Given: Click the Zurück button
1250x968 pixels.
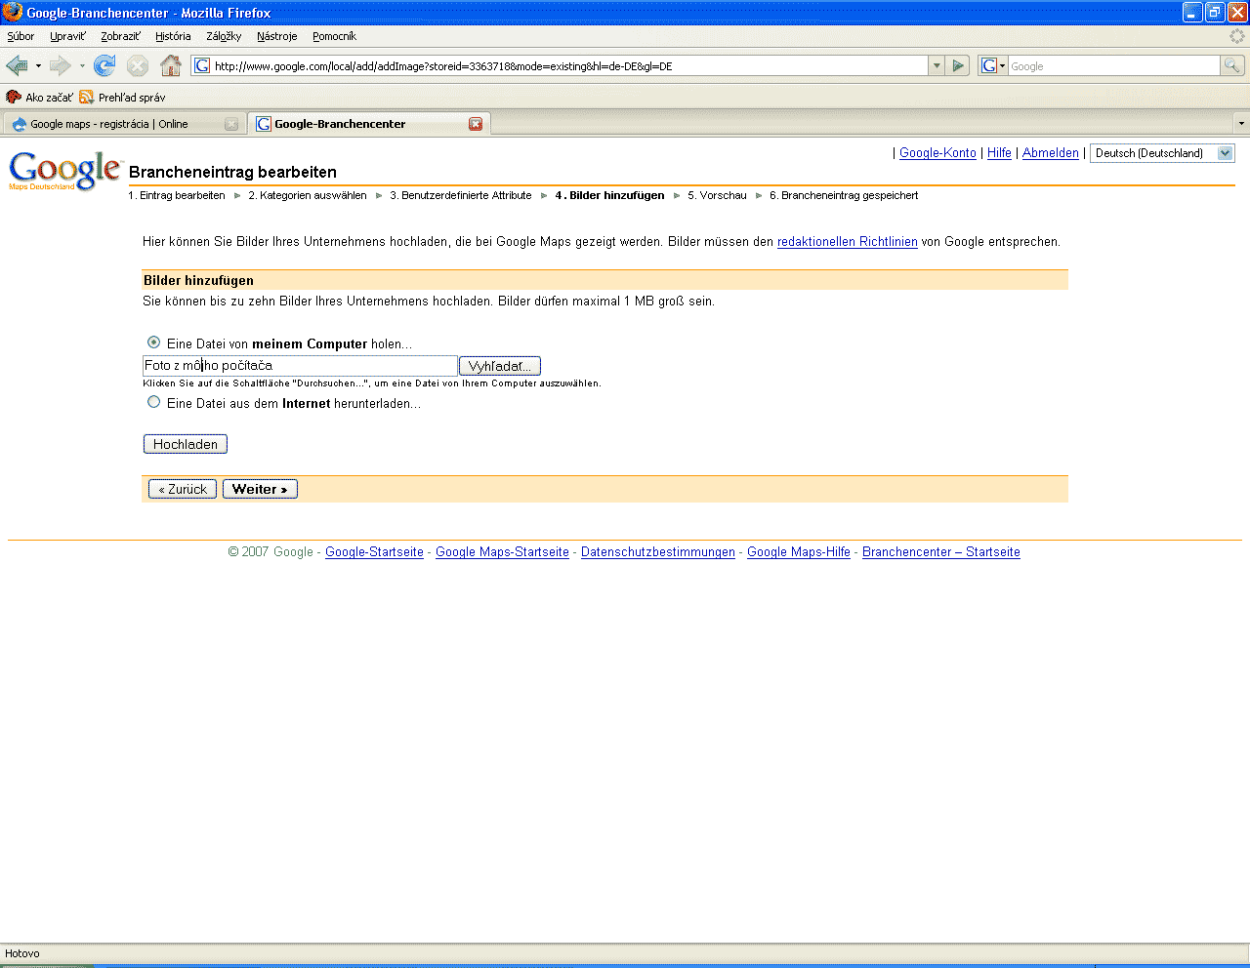Looking at the screenshot, I should click(183, 489).
